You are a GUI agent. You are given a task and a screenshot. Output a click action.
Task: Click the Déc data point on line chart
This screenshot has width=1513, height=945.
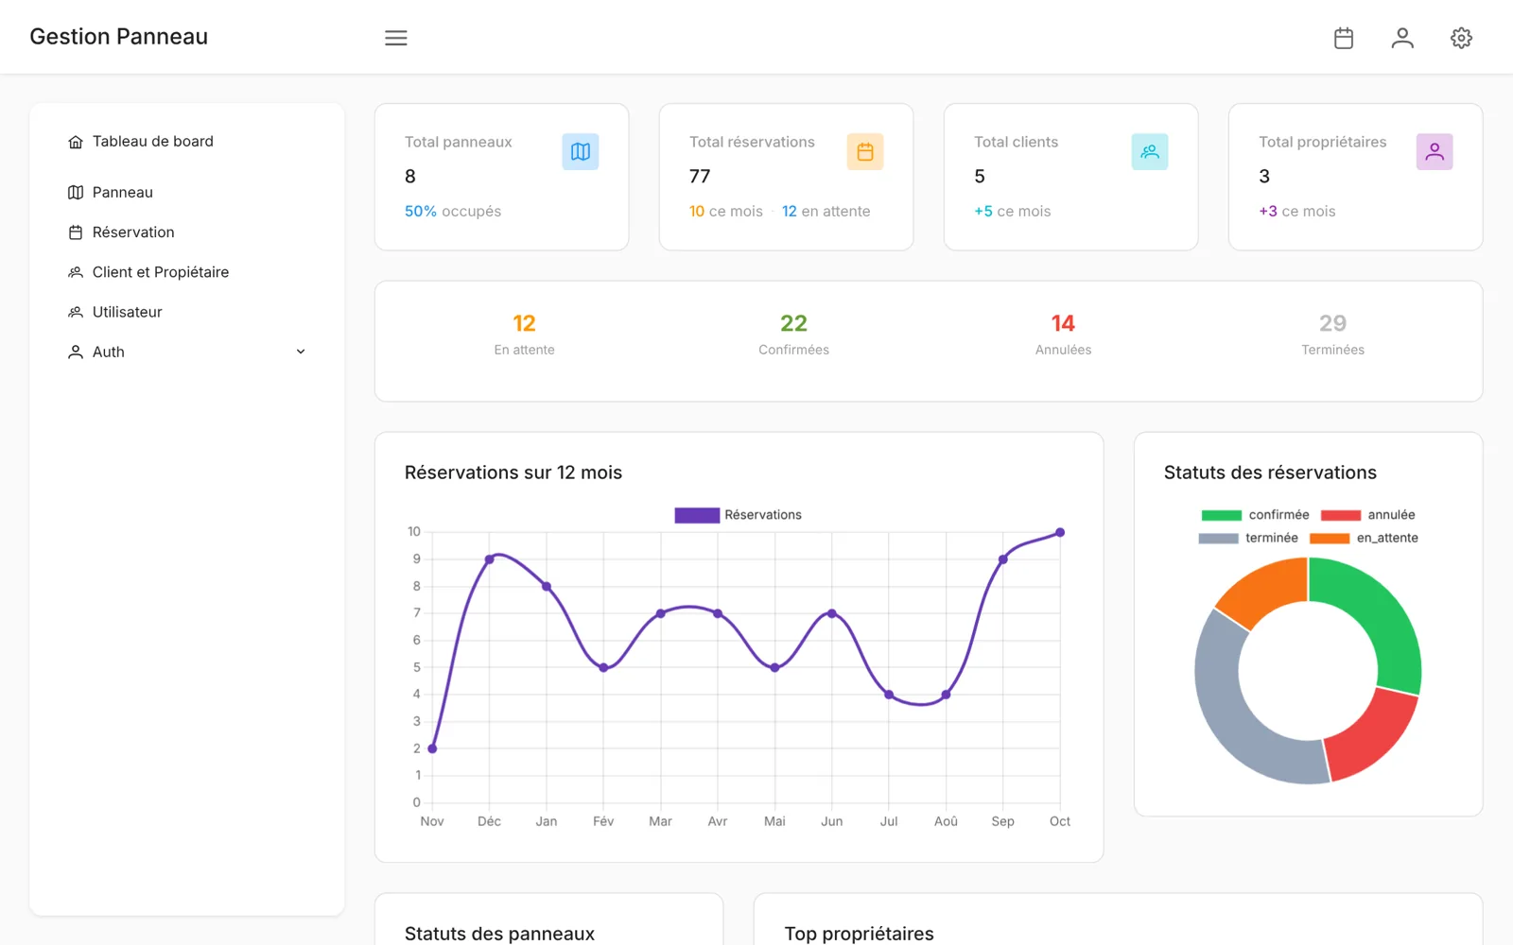pos(489,559)
